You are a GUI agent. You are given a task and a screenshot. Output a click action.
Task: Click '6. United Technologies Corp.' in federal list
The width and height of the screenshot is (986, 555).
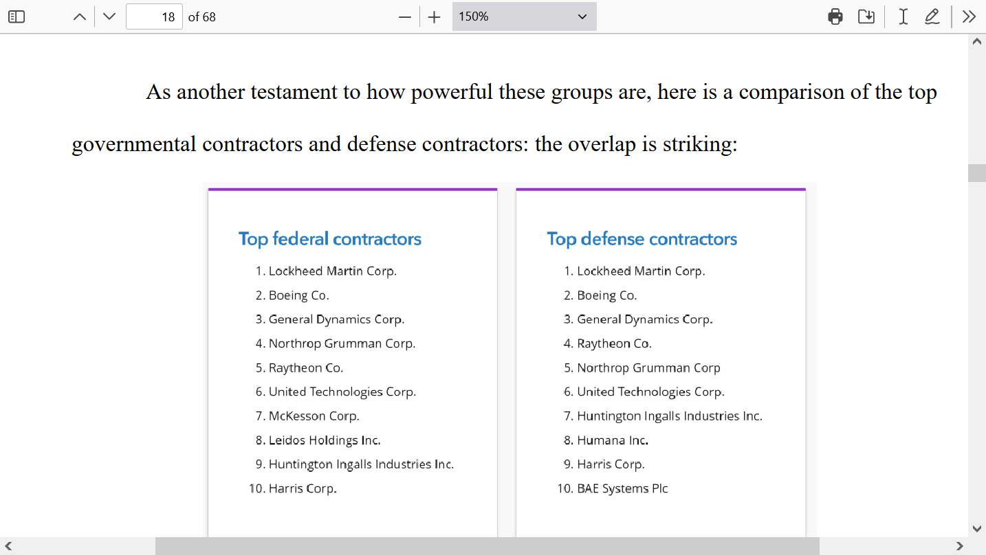pyautogui.click(x=336, y=392)
